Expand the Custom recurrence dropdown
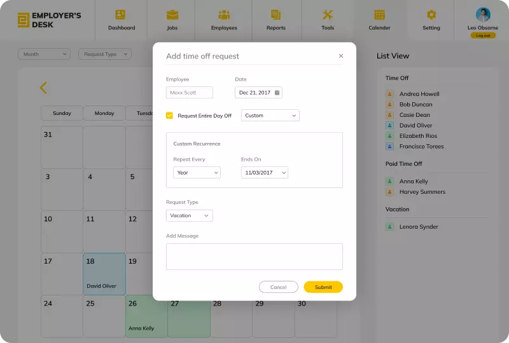This screenshot has width=509, height=343. point(270,116)
